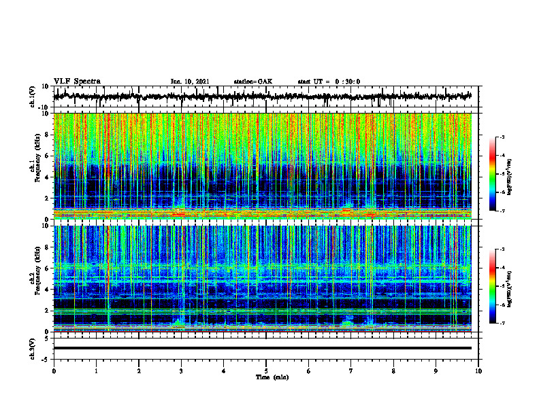Click the ch.2 spectrogram color bar
Screen dimensions: 539x416
click(x=493, y=286)
